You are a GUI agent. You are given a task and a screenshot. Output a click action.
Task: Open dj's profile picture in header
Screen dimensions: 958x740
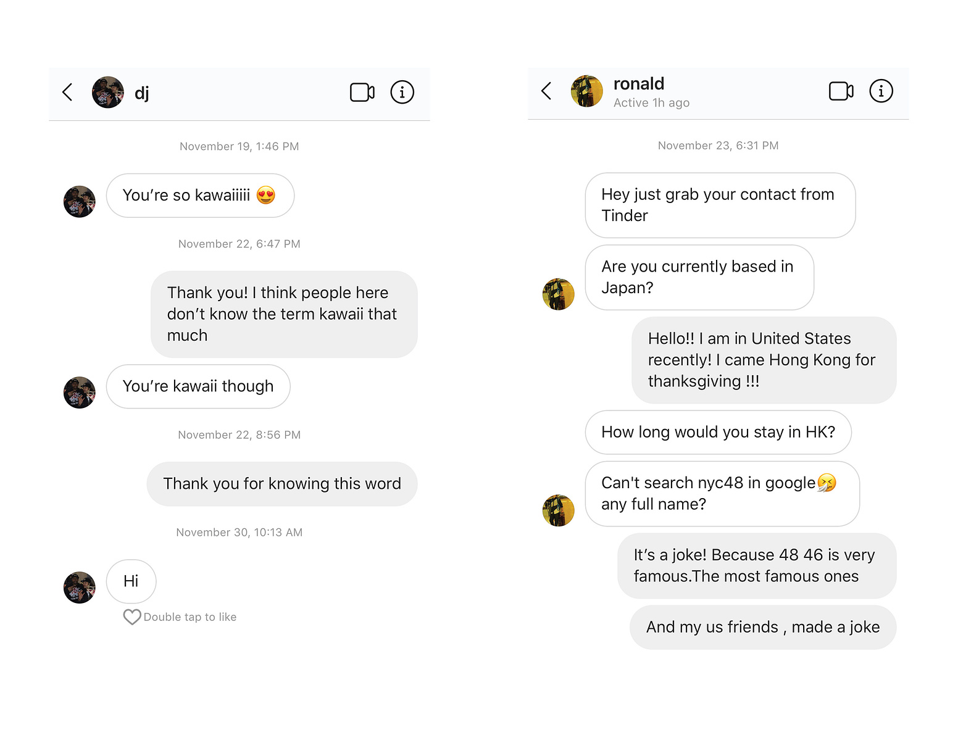(x=108, y=93)
